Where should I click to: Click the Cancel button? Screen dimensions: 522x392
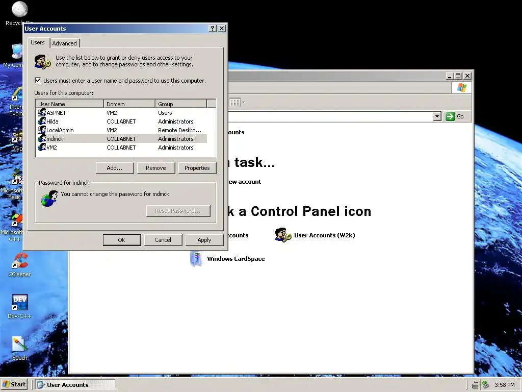163,240
